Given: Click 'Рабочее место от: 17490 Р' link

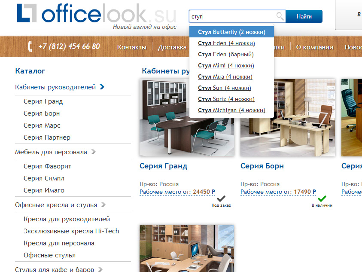Looking at the screenshot, I should pos(278,192).
